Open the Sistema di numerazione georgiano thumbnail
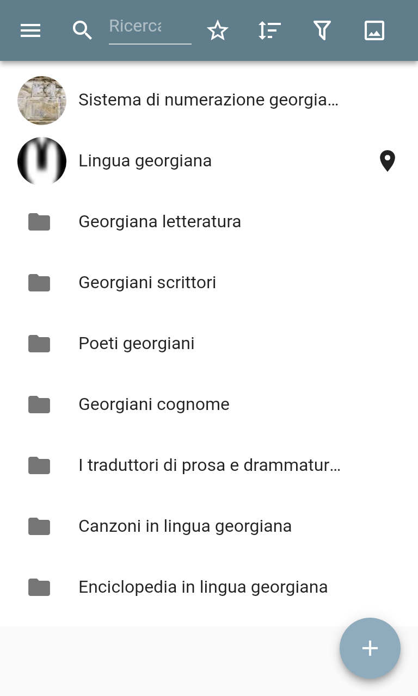 (x=42, y=101)
